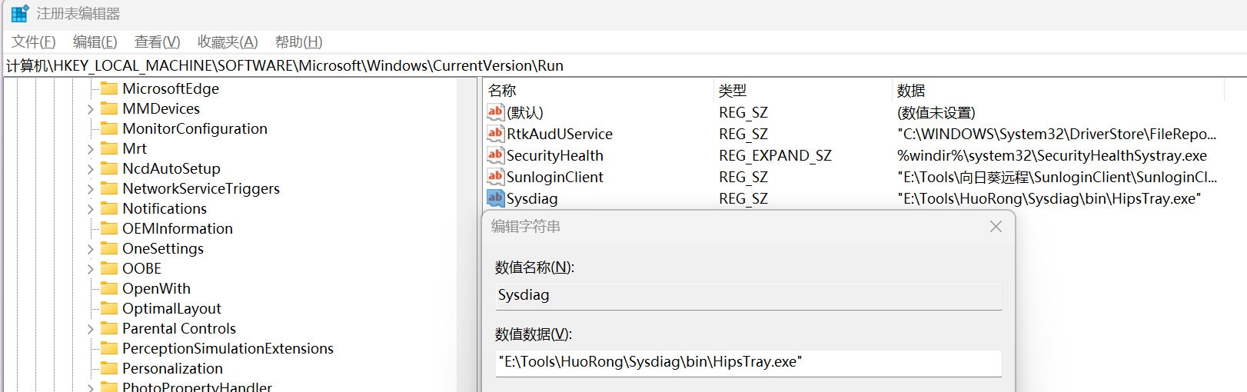Click the OneSettings folder icon
The height and width of the screenshot is (392, 1247).
point(109,248)
